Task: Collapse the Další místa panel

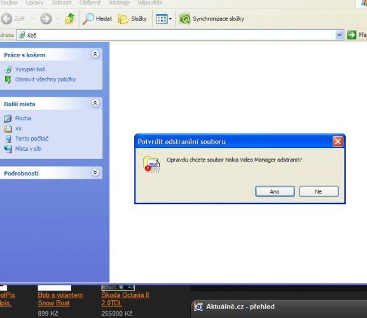Action: 95,103
